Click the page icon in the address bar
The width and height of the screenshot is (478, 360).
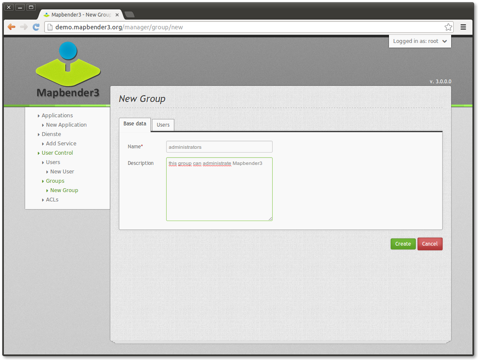[50, 27]
